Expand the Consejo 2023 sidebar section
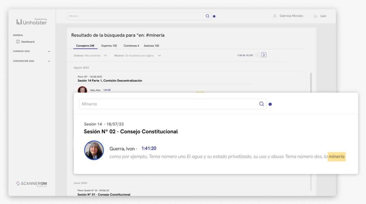This screenshot has height=204, width=366. click(x=49, y=51)
